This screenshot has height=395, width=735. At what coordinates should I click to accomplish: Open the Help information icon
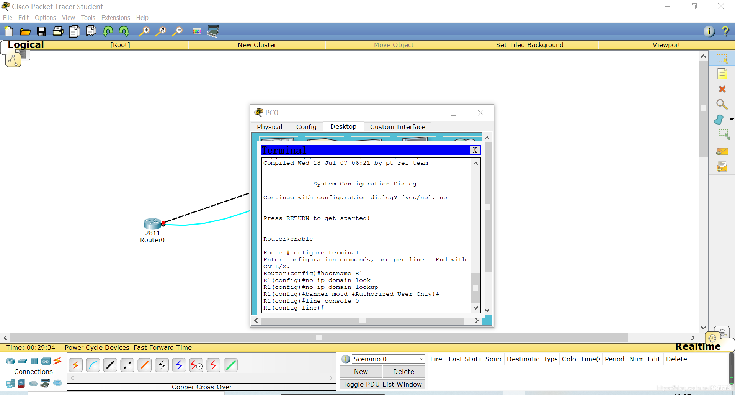pos(709,31)
